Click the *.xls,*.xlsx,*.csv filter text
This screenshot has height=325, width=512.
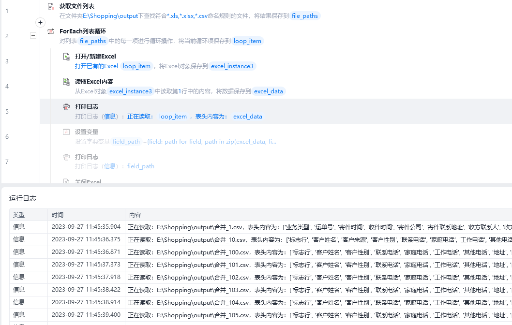point(187,15)
